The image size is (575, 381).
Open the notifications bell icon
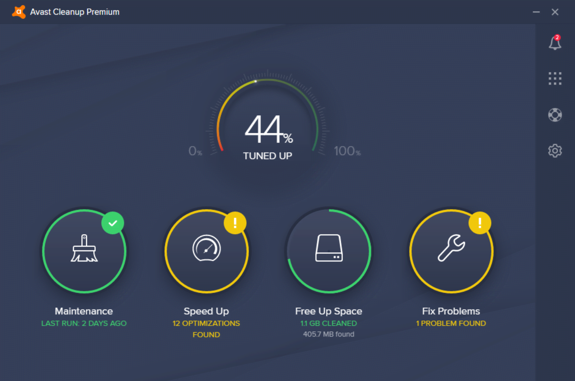pyautogui.click(x=555, y=42)
